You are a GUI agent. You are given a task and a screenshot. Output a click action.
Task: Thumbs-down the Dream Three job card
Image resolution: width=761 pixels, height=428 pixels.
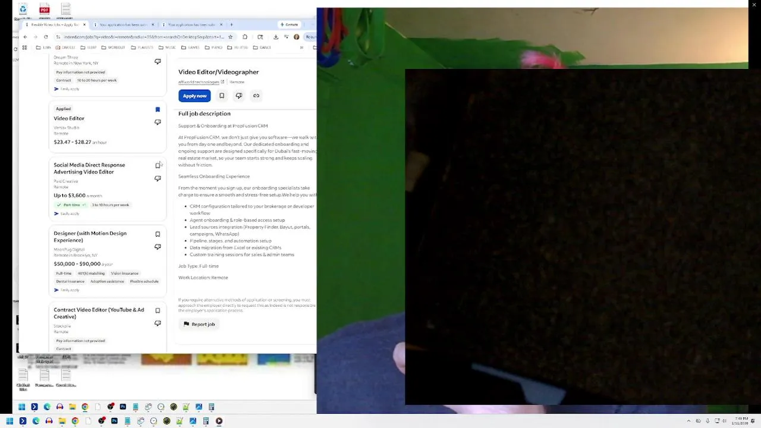pyautogui.click(x=158, y=62)
